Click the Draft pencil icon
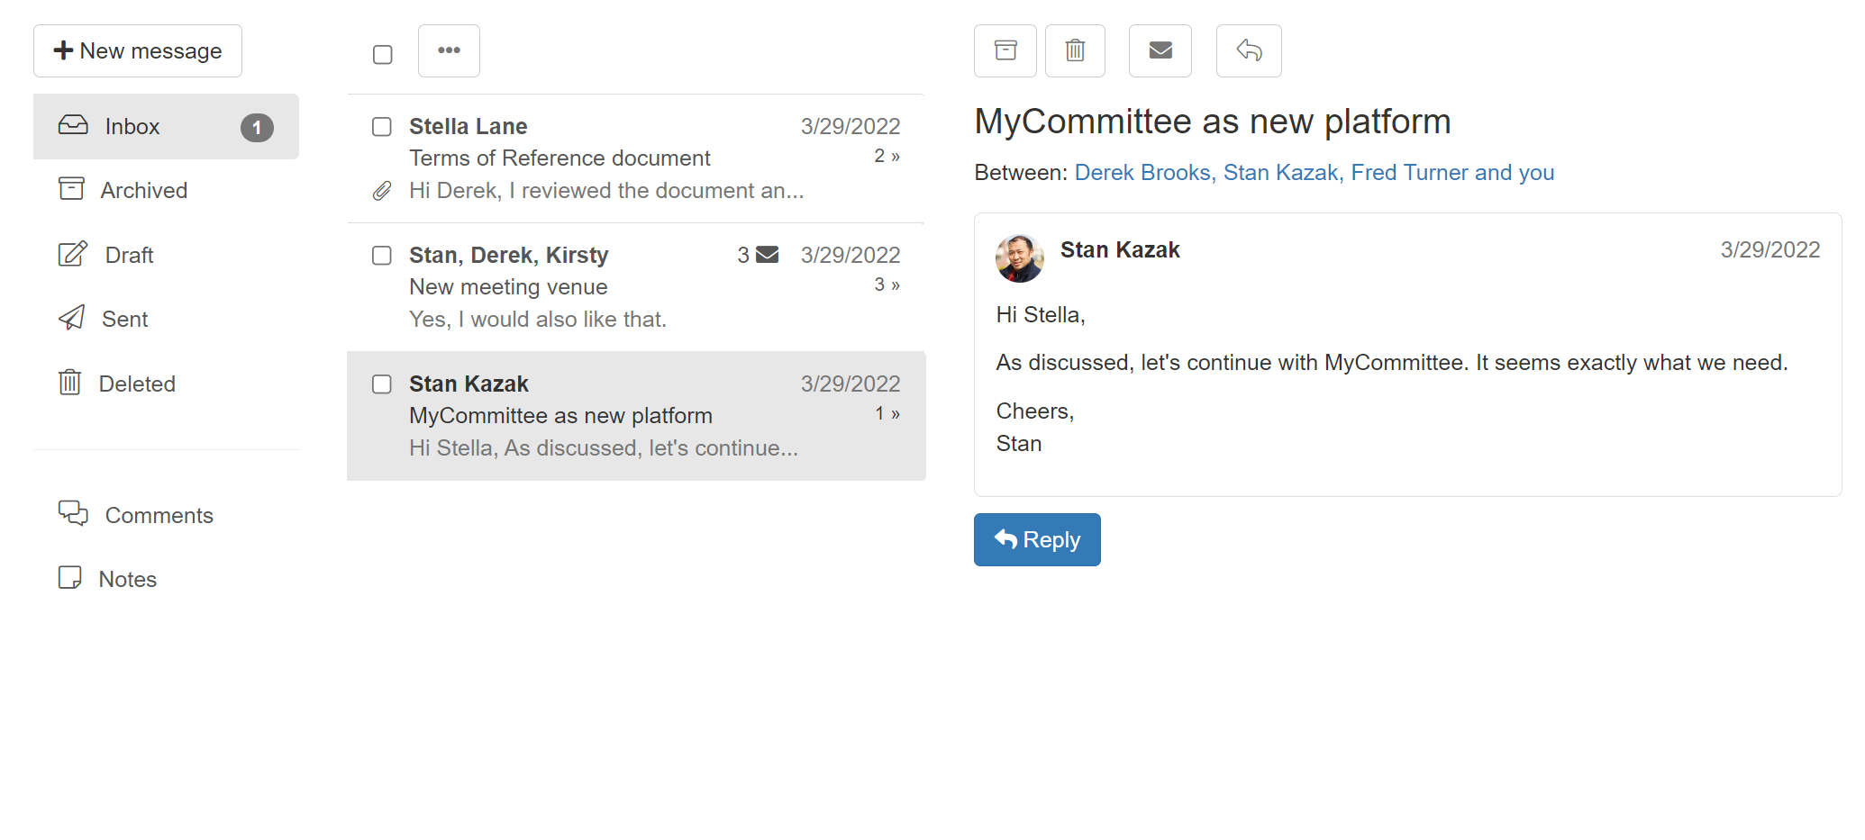 pos(73,254)
